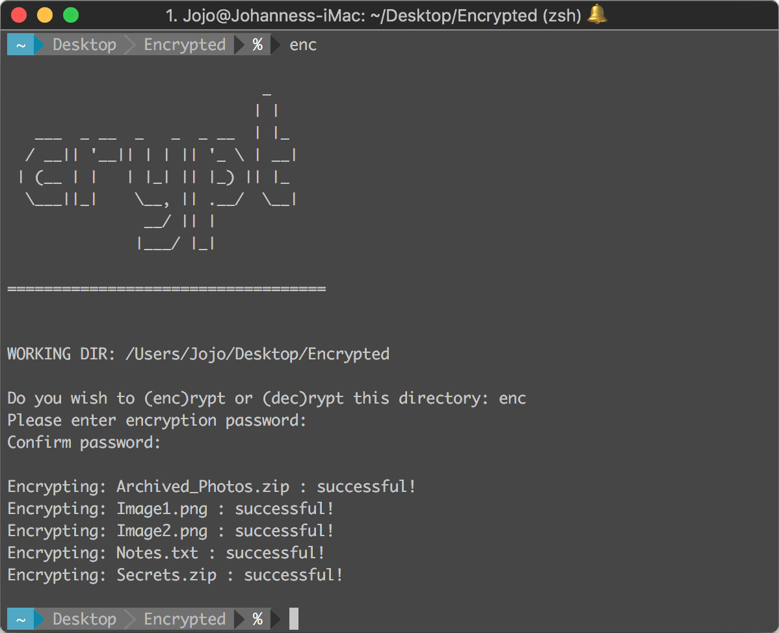Click the Secrets.zip filename in the output
779x633 pixels.
[166, 575]
